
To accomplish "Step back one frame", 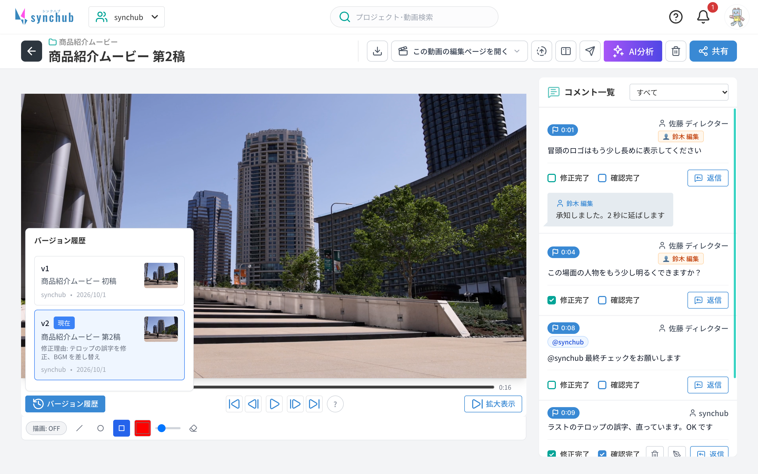I will point(253,404).
